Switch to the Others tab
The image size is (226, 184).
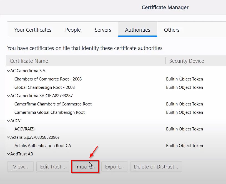(x=172, y=30)
